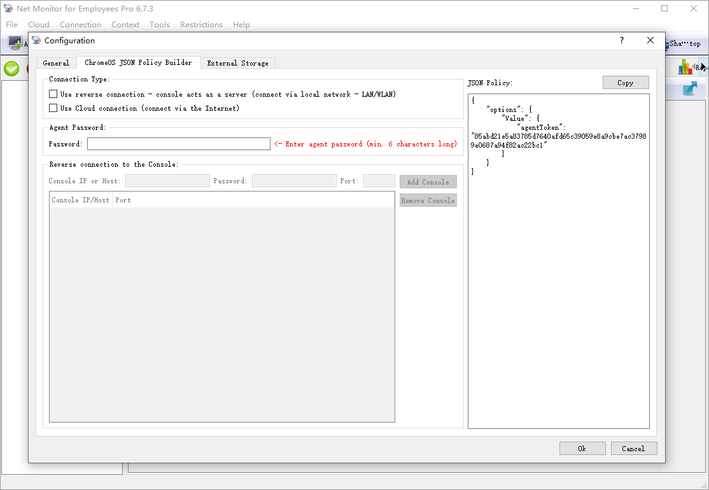Click the agentToken value text
The image size is (709, 490).
point(558,141)
